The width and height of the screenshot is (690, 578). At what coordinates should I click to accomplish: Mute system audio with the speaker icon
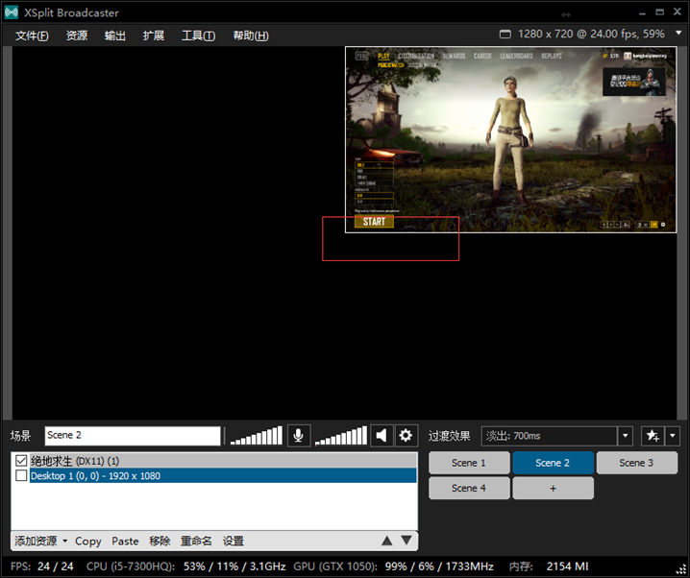coord(382,436)
